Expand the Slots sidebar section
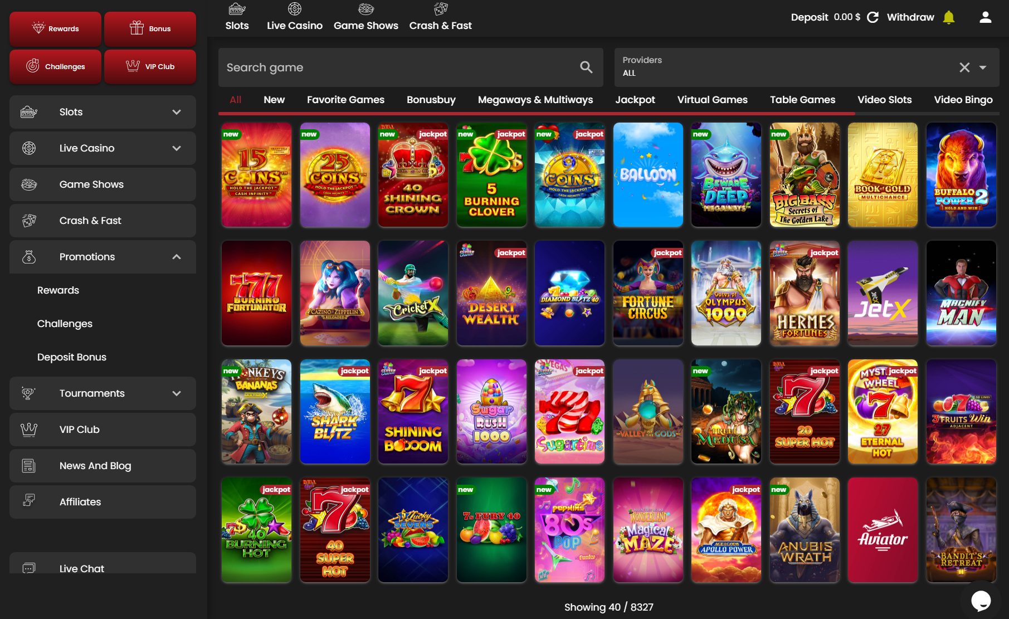The height and width of the screenshot is (619, 1009). (x=177, y=112)
